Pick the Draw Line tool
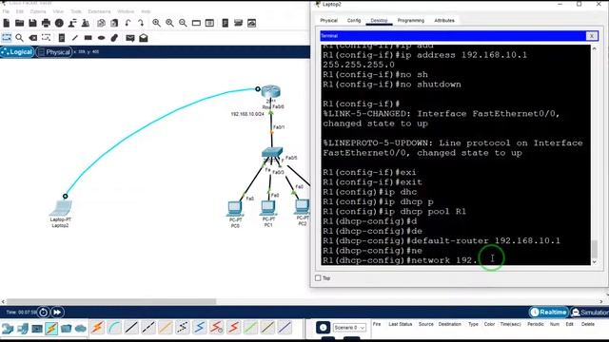This screenshot has width=609, height=342. coord(74,38)
